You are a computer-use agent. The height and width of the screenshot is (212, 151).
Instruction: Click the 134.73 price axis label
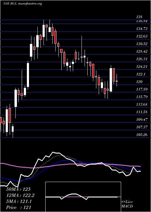point(142,29)
